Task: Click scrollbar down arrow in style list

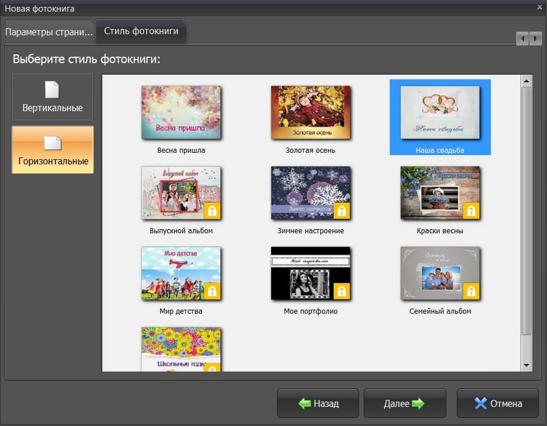Action: 526,365
